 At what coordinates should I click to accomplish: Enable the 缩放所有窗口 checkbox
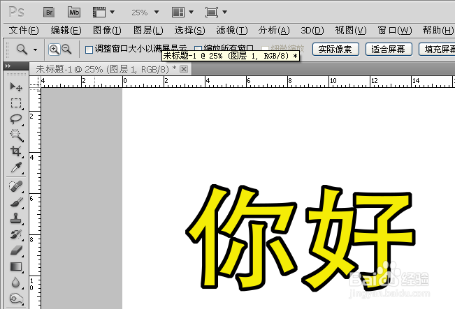click(x=198, y=48)
